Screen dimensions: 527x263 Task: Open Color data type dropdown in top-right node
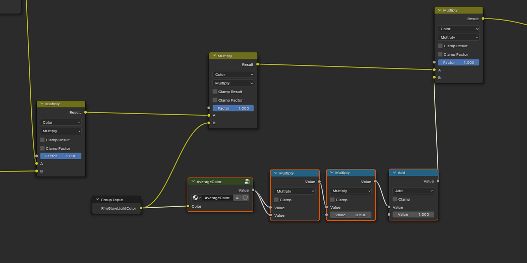coord(458,29)
